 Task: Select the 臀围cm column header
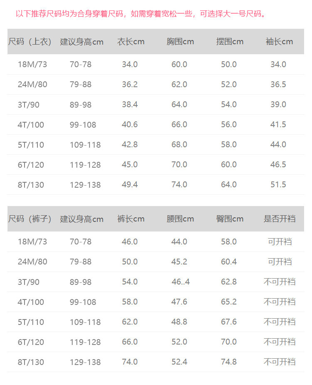tap(230, 219)
